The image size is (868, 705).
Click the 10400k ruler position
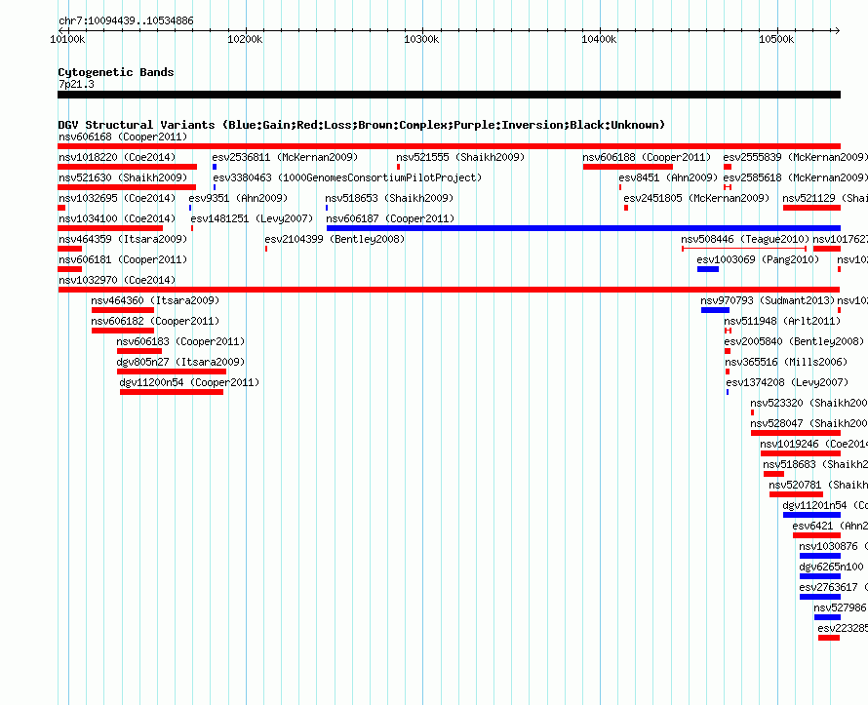pos(599,39)
